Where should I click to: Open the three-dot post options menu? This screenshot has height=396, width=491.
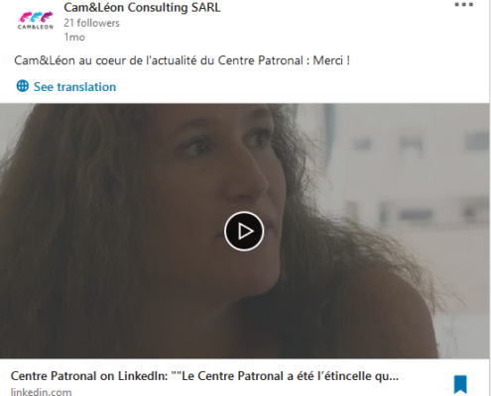point(463,5)
